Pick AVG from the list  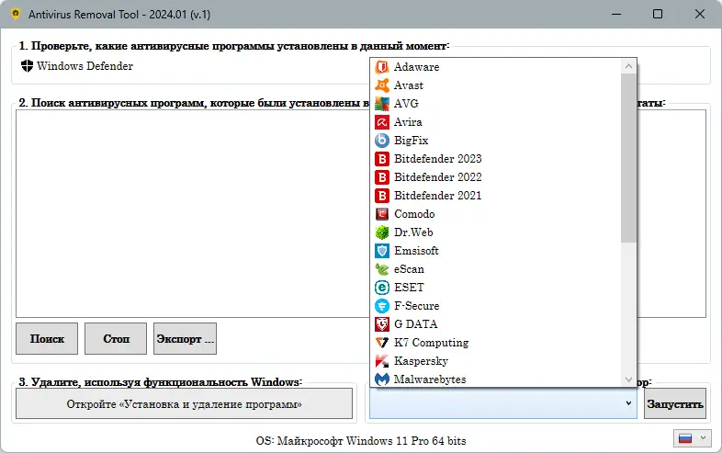495,104
